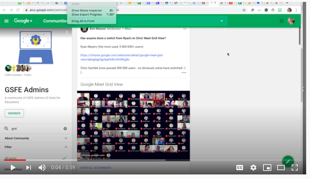Go back in browser
This screenshot has height=179, width=310.
[x=4, y=10]
